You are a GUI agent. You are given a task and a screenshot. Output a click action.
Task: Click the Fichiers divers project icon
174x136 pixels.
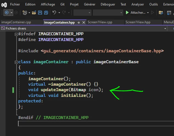[x=3, y=28]
